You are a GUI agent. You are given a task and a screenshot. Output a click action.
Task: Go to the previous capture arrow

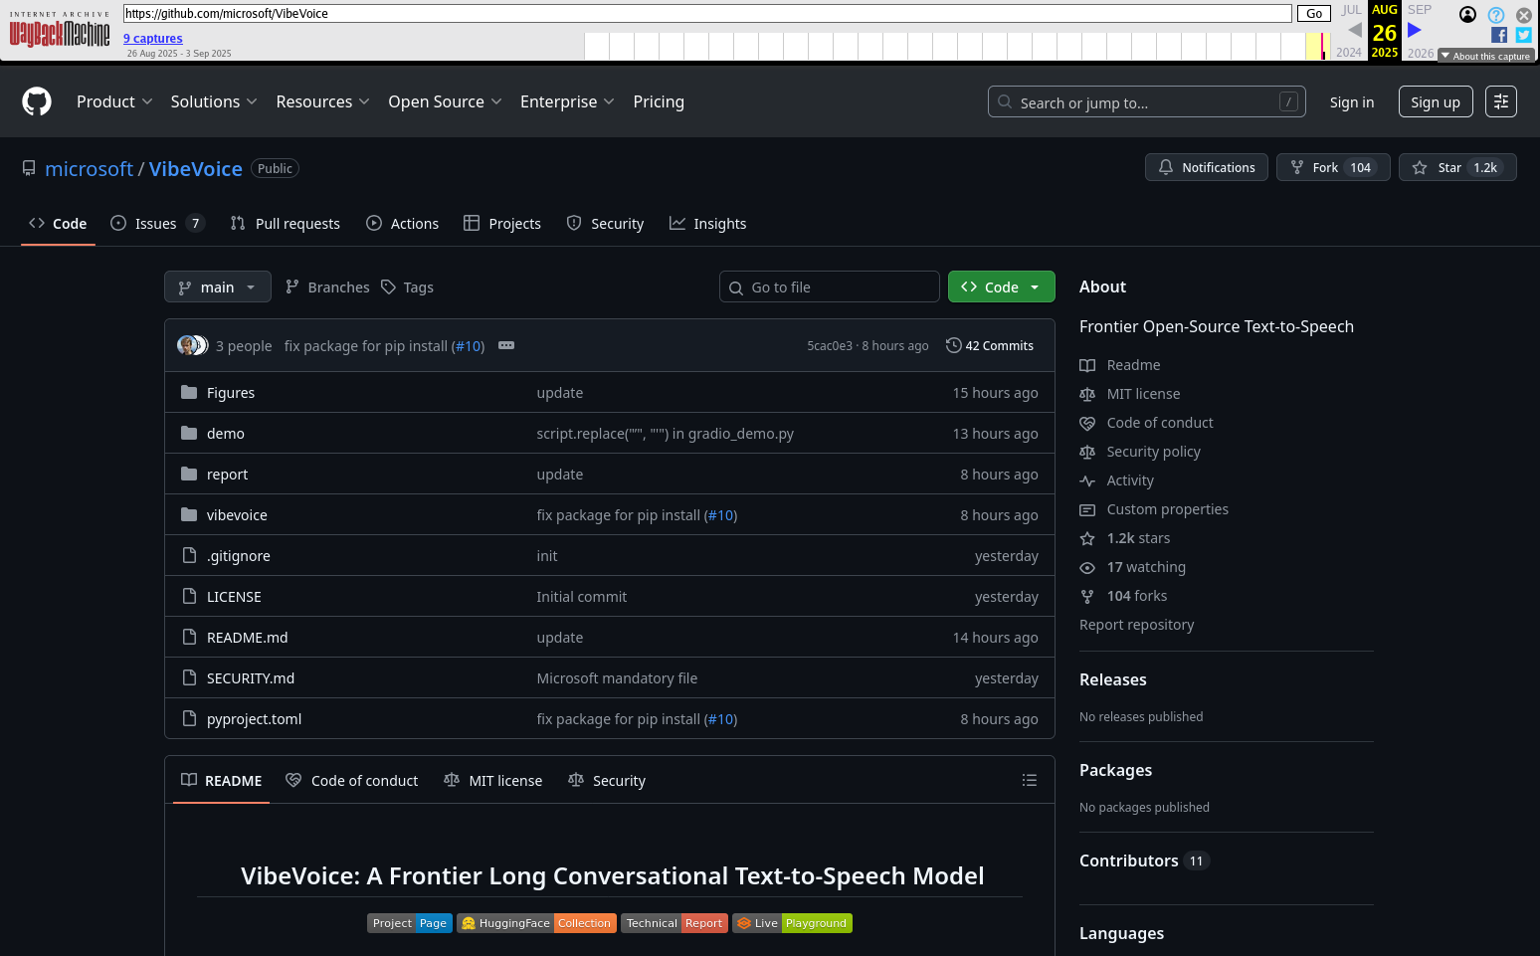[x=1355, y=30]
